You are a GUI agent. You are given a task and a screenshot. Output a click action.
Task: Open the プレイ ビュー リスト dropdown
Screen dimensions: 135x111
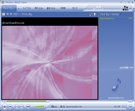[111, 14]
